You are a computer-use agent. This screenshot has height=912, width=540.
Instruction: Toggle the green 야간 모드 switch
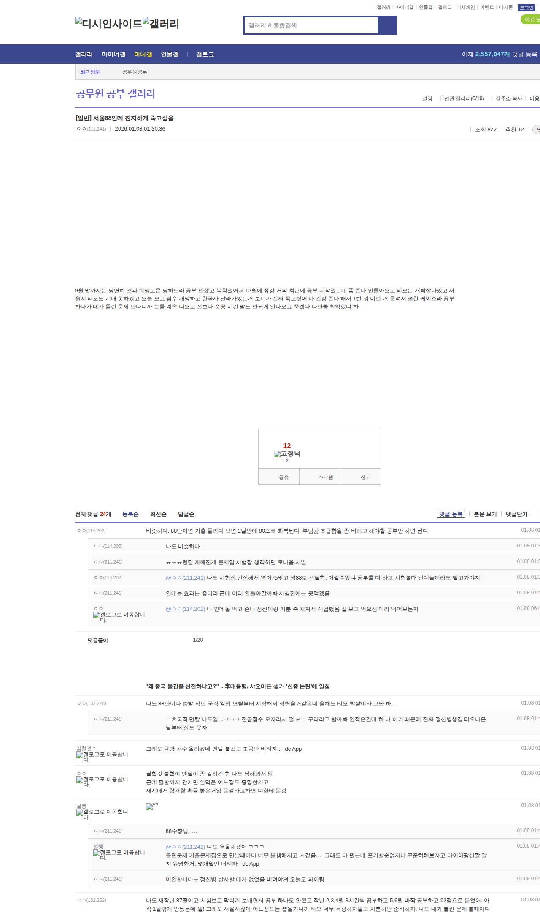tap(531, 19)
